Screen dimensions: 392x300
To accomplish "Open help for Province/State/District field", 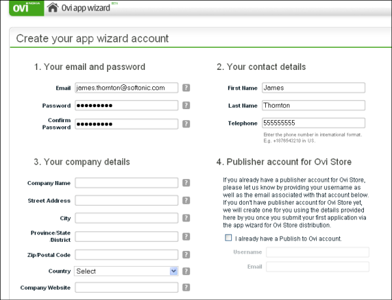I will (x=186, y=237).
